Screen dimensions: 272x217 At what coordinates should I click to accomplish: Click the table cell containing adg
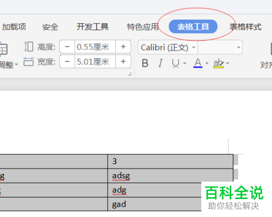(154, 190)
